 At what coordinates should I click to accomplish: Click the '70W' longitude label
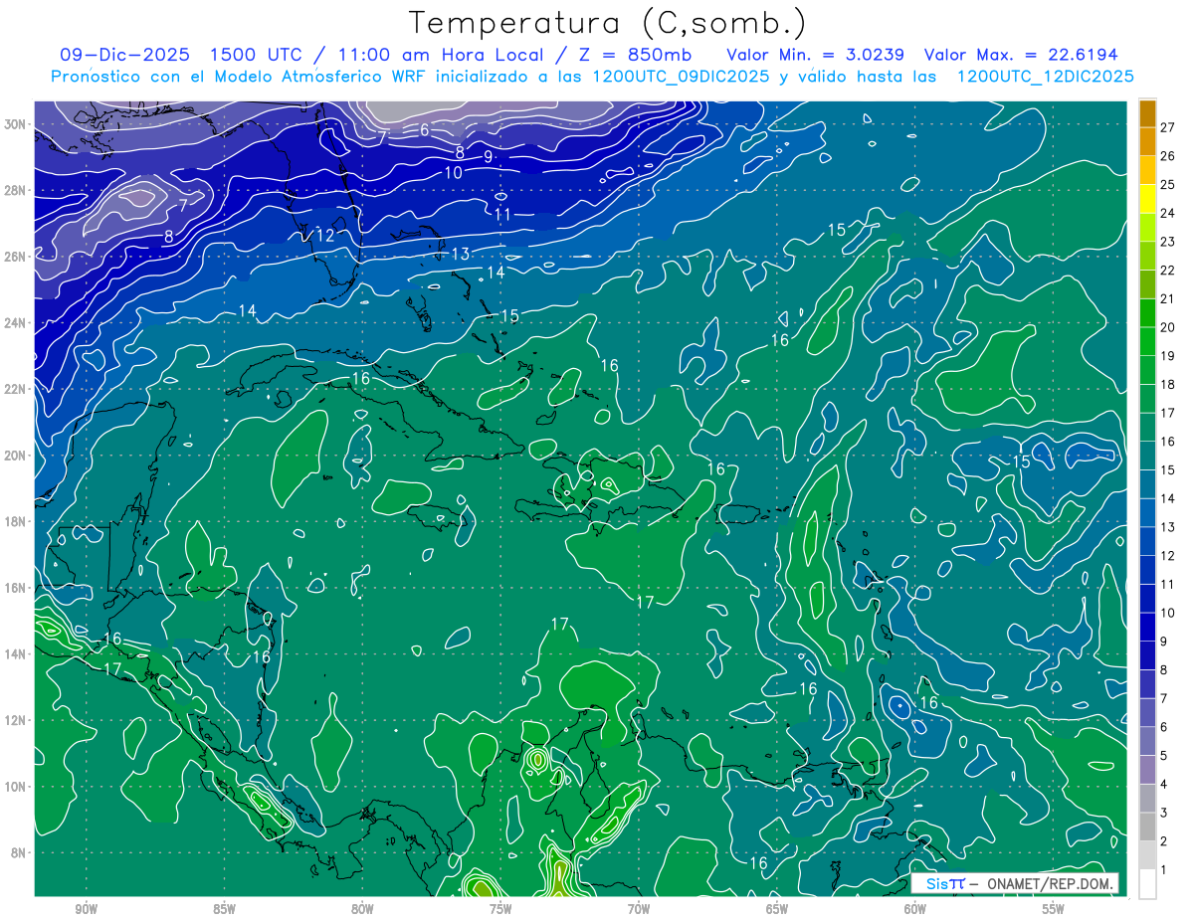point(639,909)
